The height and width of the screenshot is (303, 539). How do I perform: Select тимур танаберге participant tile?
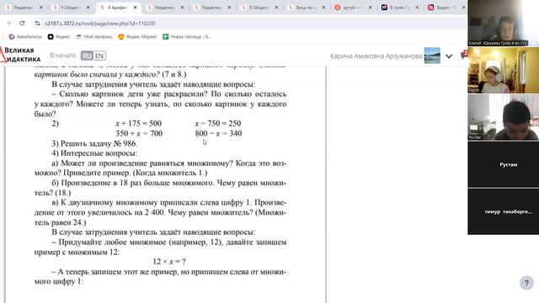coord(503,211)
